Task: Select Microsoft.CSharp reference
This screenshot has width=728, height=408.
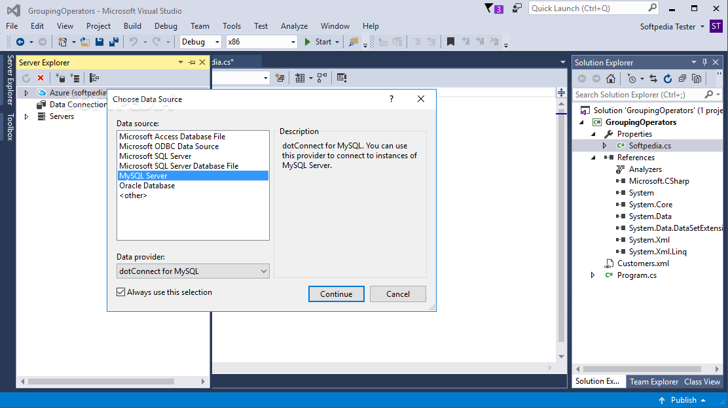Action: 659,181
